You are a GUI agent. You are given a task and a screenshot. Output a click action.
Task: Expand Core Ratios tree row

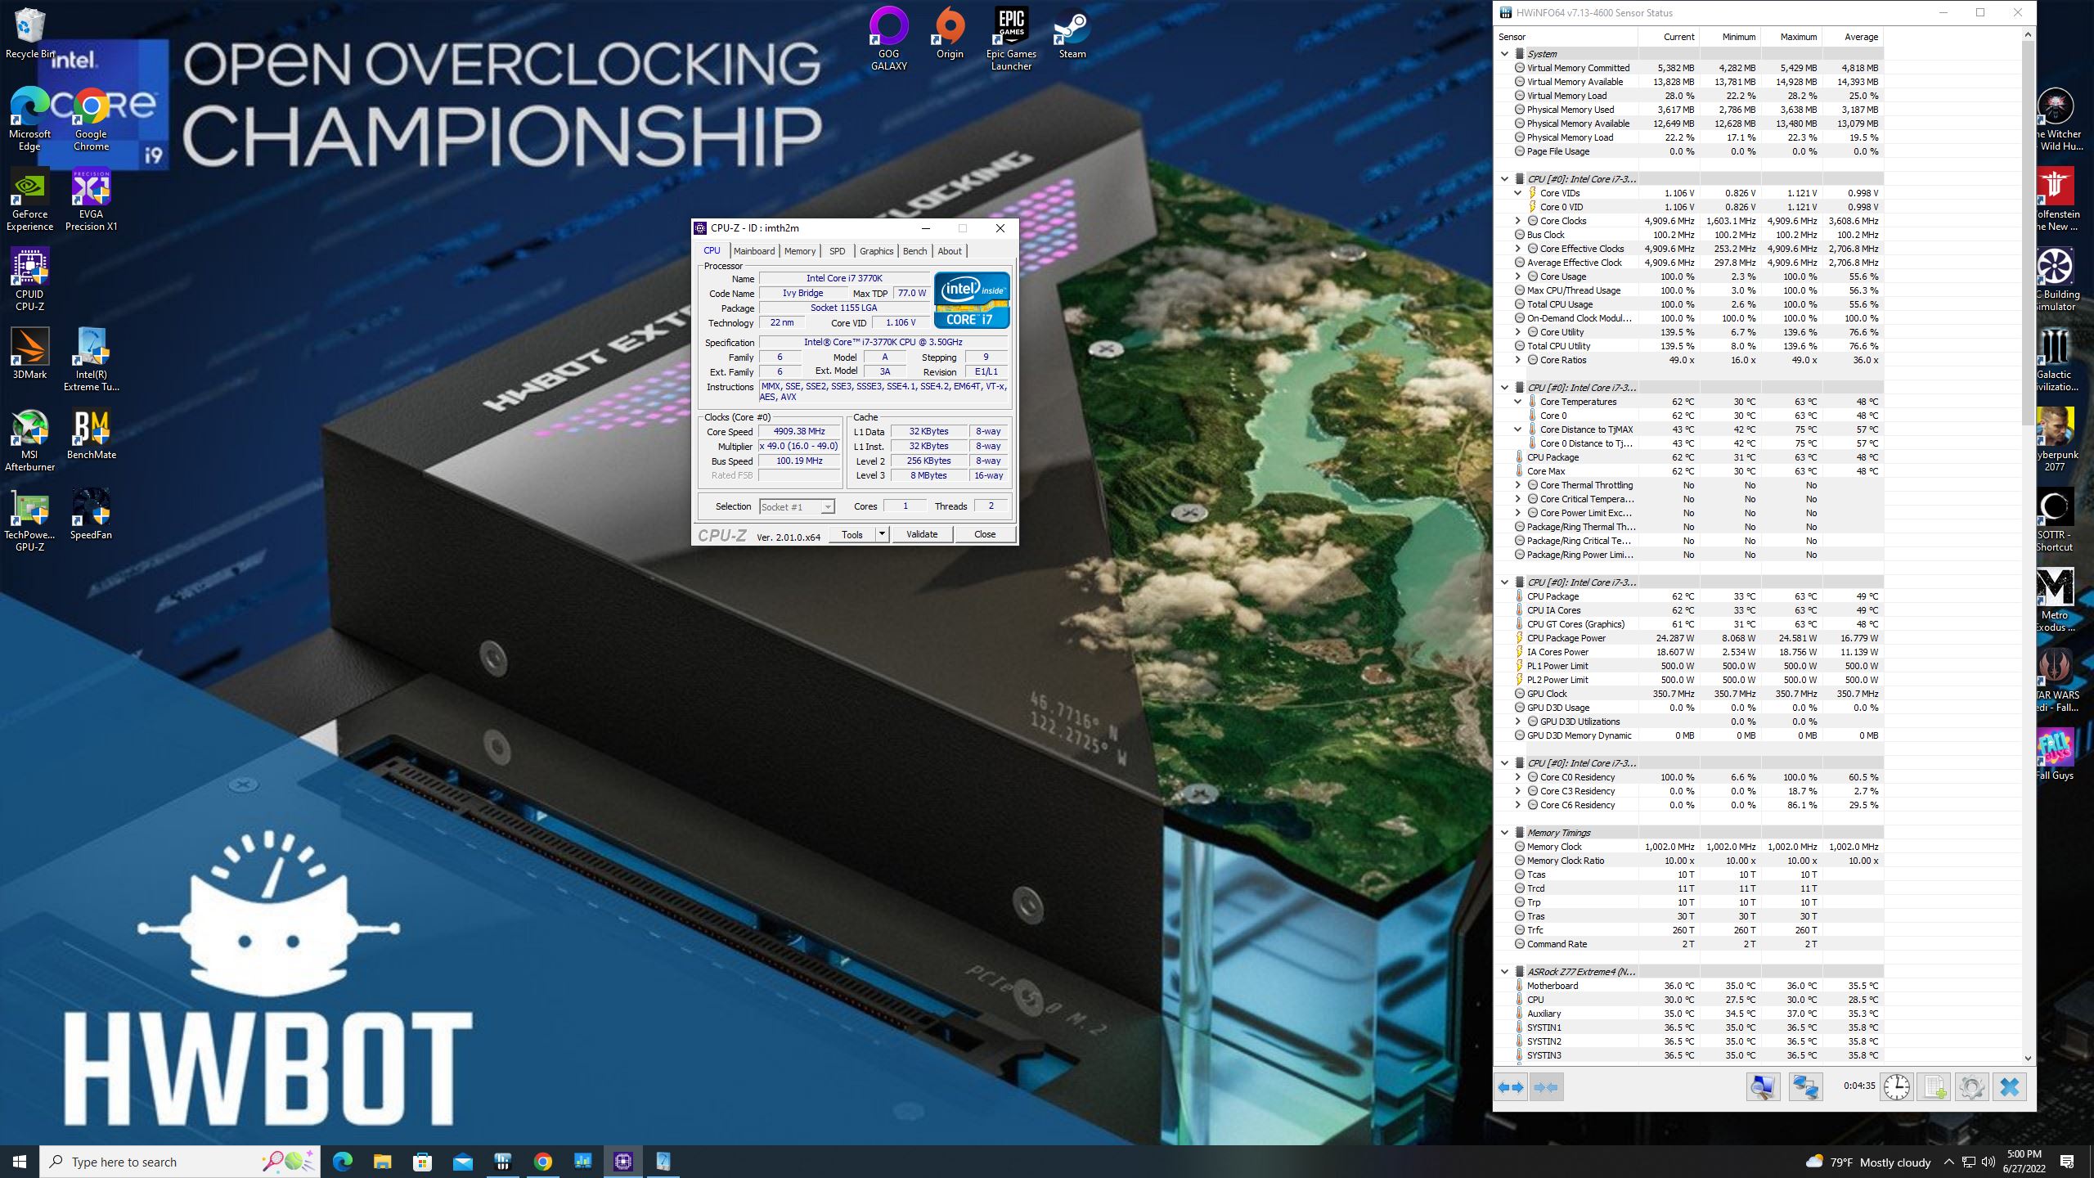[x=1517, y=360]
